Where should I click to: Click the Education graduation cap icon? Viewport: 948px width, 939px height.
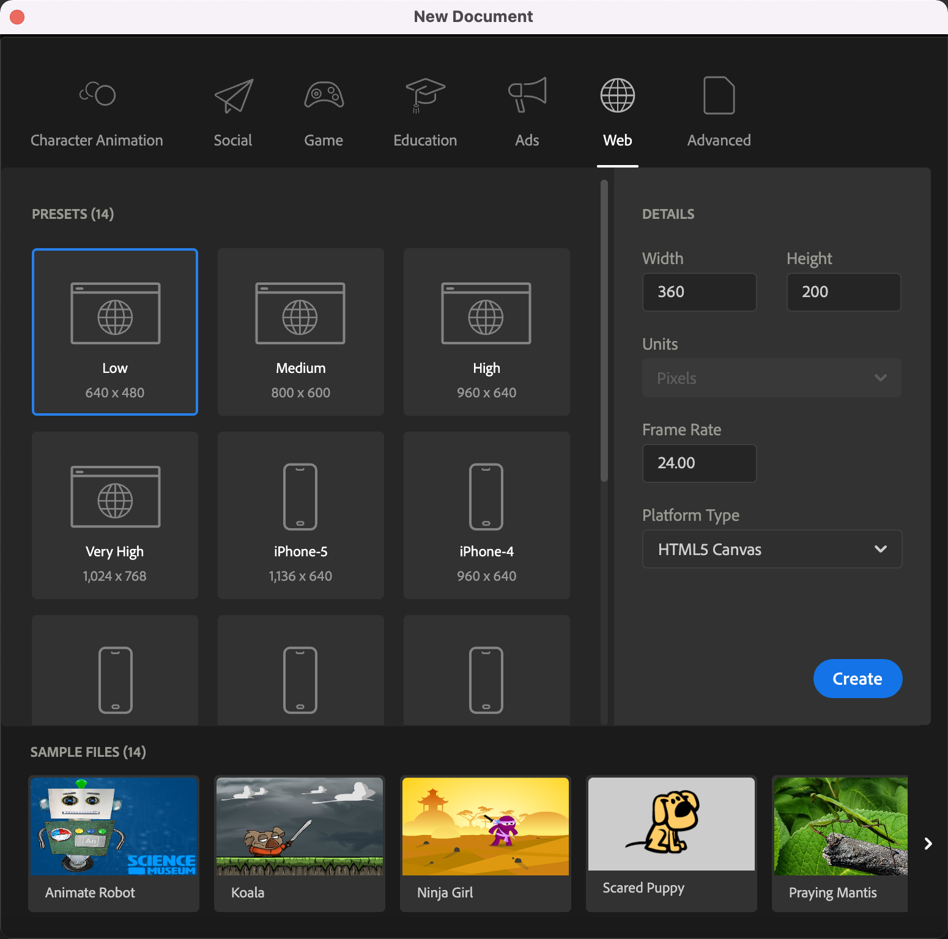pos(426,95)
